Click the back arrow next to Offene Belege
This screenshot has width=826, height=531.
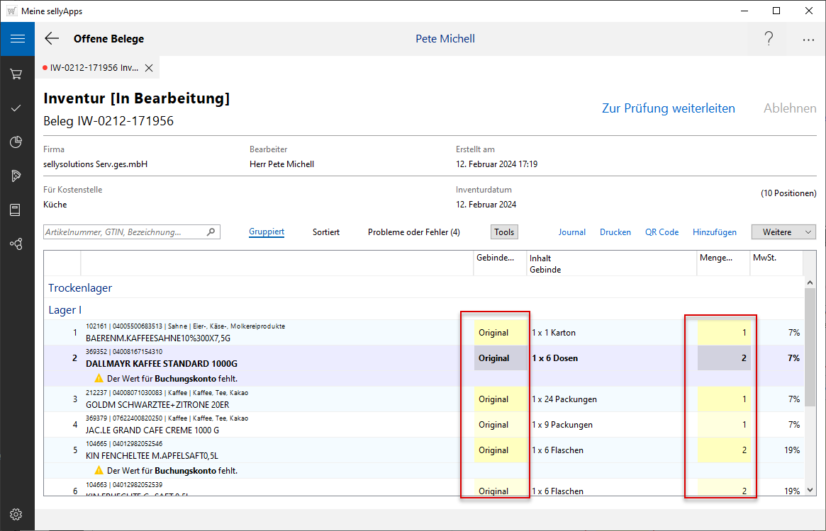[52, 39]
